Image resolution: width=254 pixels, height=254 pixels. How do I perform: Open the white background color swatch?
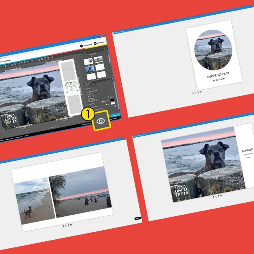113,103
